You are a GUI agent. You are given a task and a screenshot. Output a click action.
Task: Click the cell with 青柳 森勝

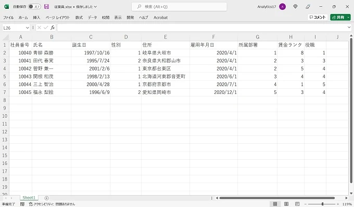(x=52, y=53)
